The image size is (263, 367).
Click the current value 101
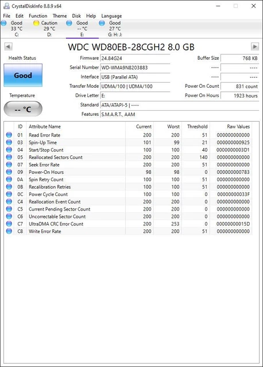[147, 143]
